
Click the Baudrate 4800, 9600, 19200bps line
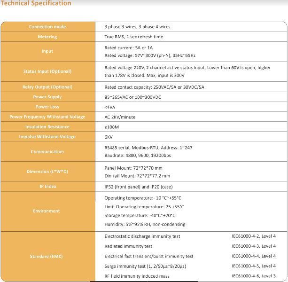137,156
